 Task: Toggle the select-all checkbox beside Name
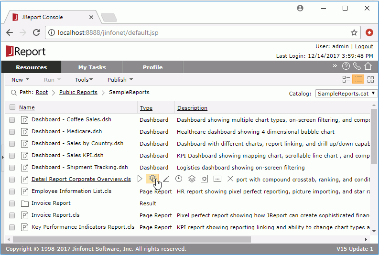tap(12, 107)
